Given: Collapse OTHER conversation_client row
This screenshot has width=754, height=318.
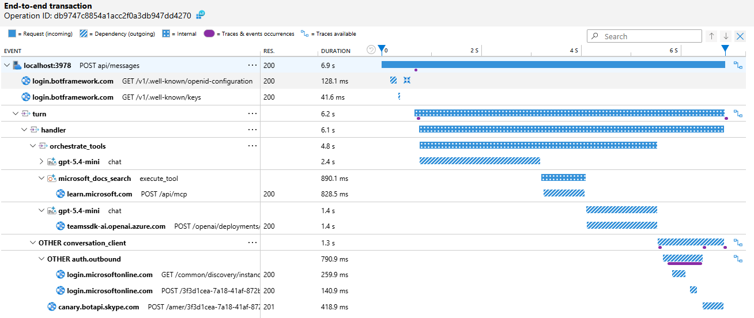Looking at the screenshot, I should 33,243.
